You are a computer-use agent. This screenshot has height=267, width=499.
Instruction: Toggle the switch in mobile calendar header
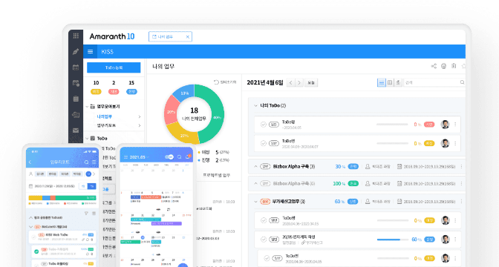coord(169,157)
